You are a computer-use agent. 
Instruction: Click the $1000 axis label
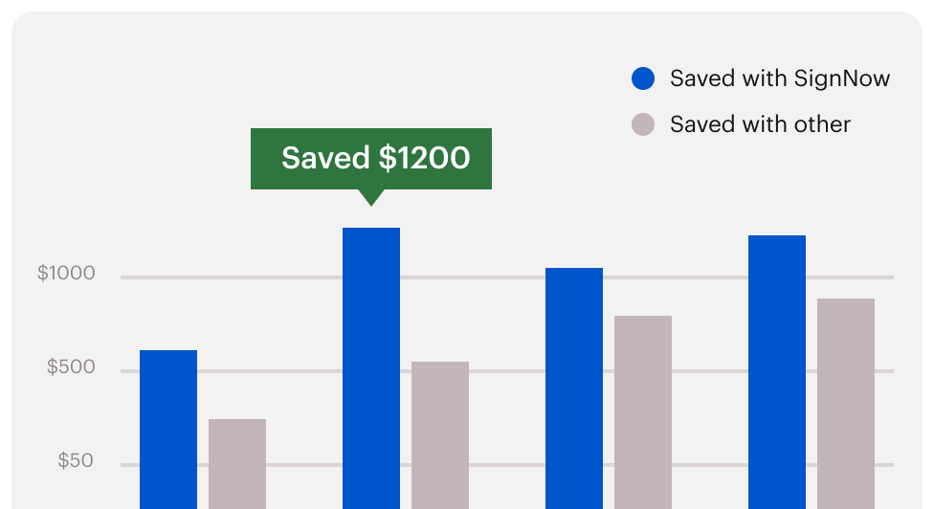coord(67,274)
